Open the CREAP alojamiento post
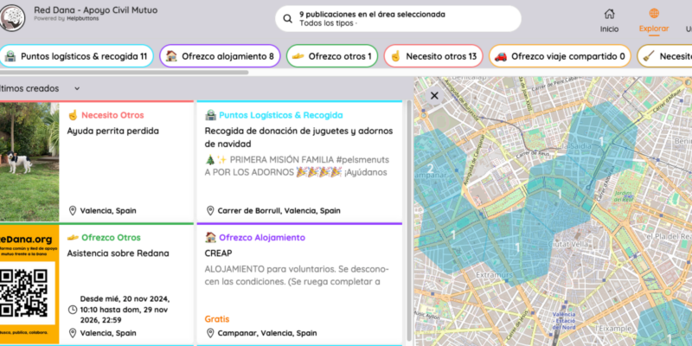The height and width of the screenshot is (346, 692). (x=218, y=253)
